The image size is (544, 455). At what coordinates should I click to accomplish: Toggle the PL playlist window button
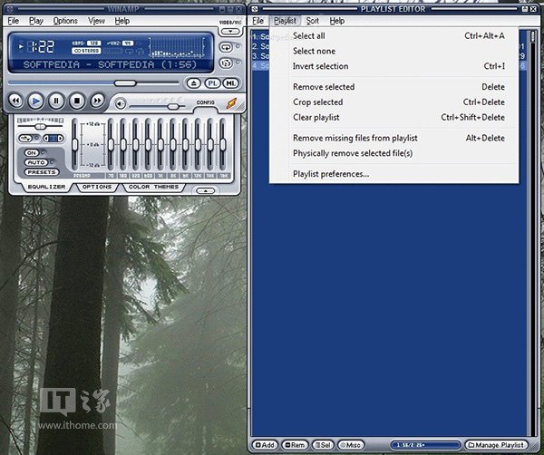212,83
